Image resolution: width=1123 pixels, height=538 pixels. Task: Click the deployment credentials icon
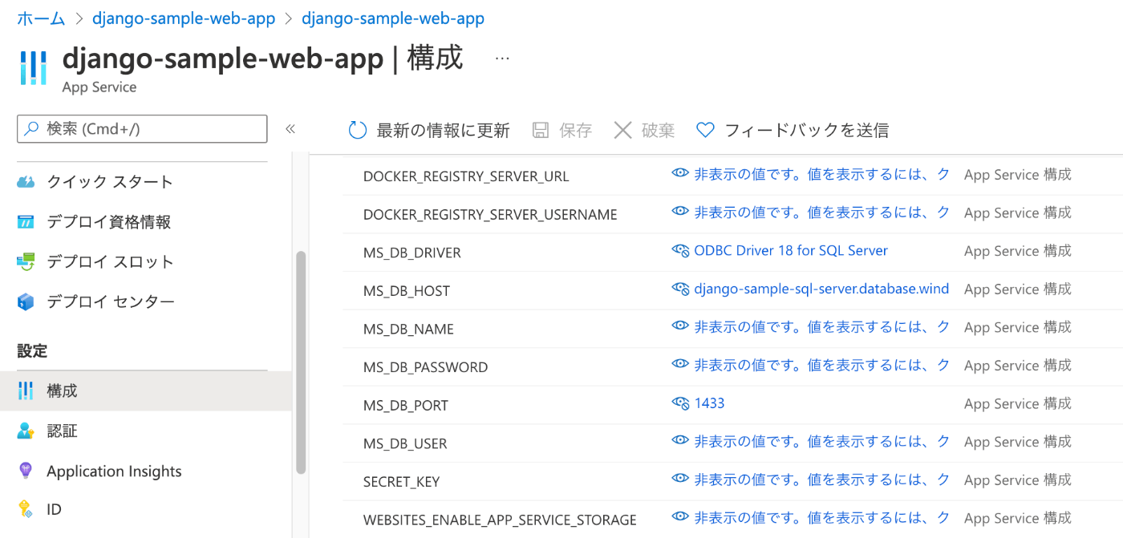click(26, 222)
